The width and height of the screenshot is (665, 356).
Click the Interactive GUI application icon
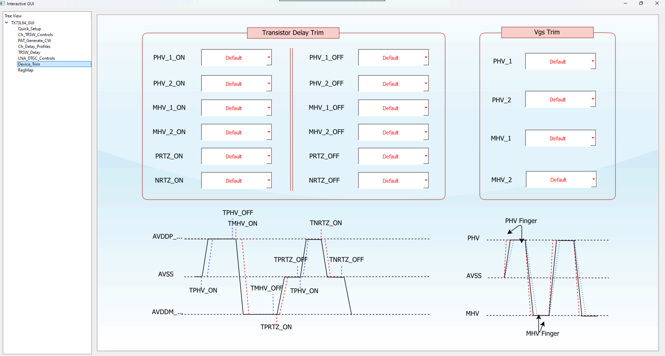pos(3,3)
